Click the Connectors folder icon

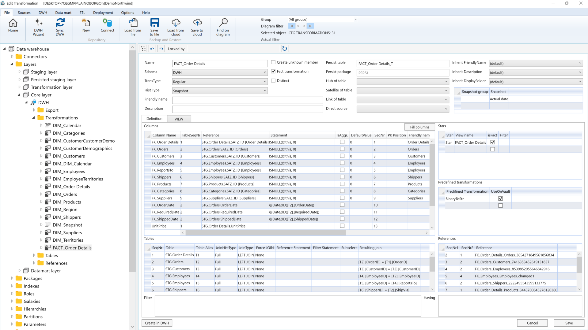[19, 57]
